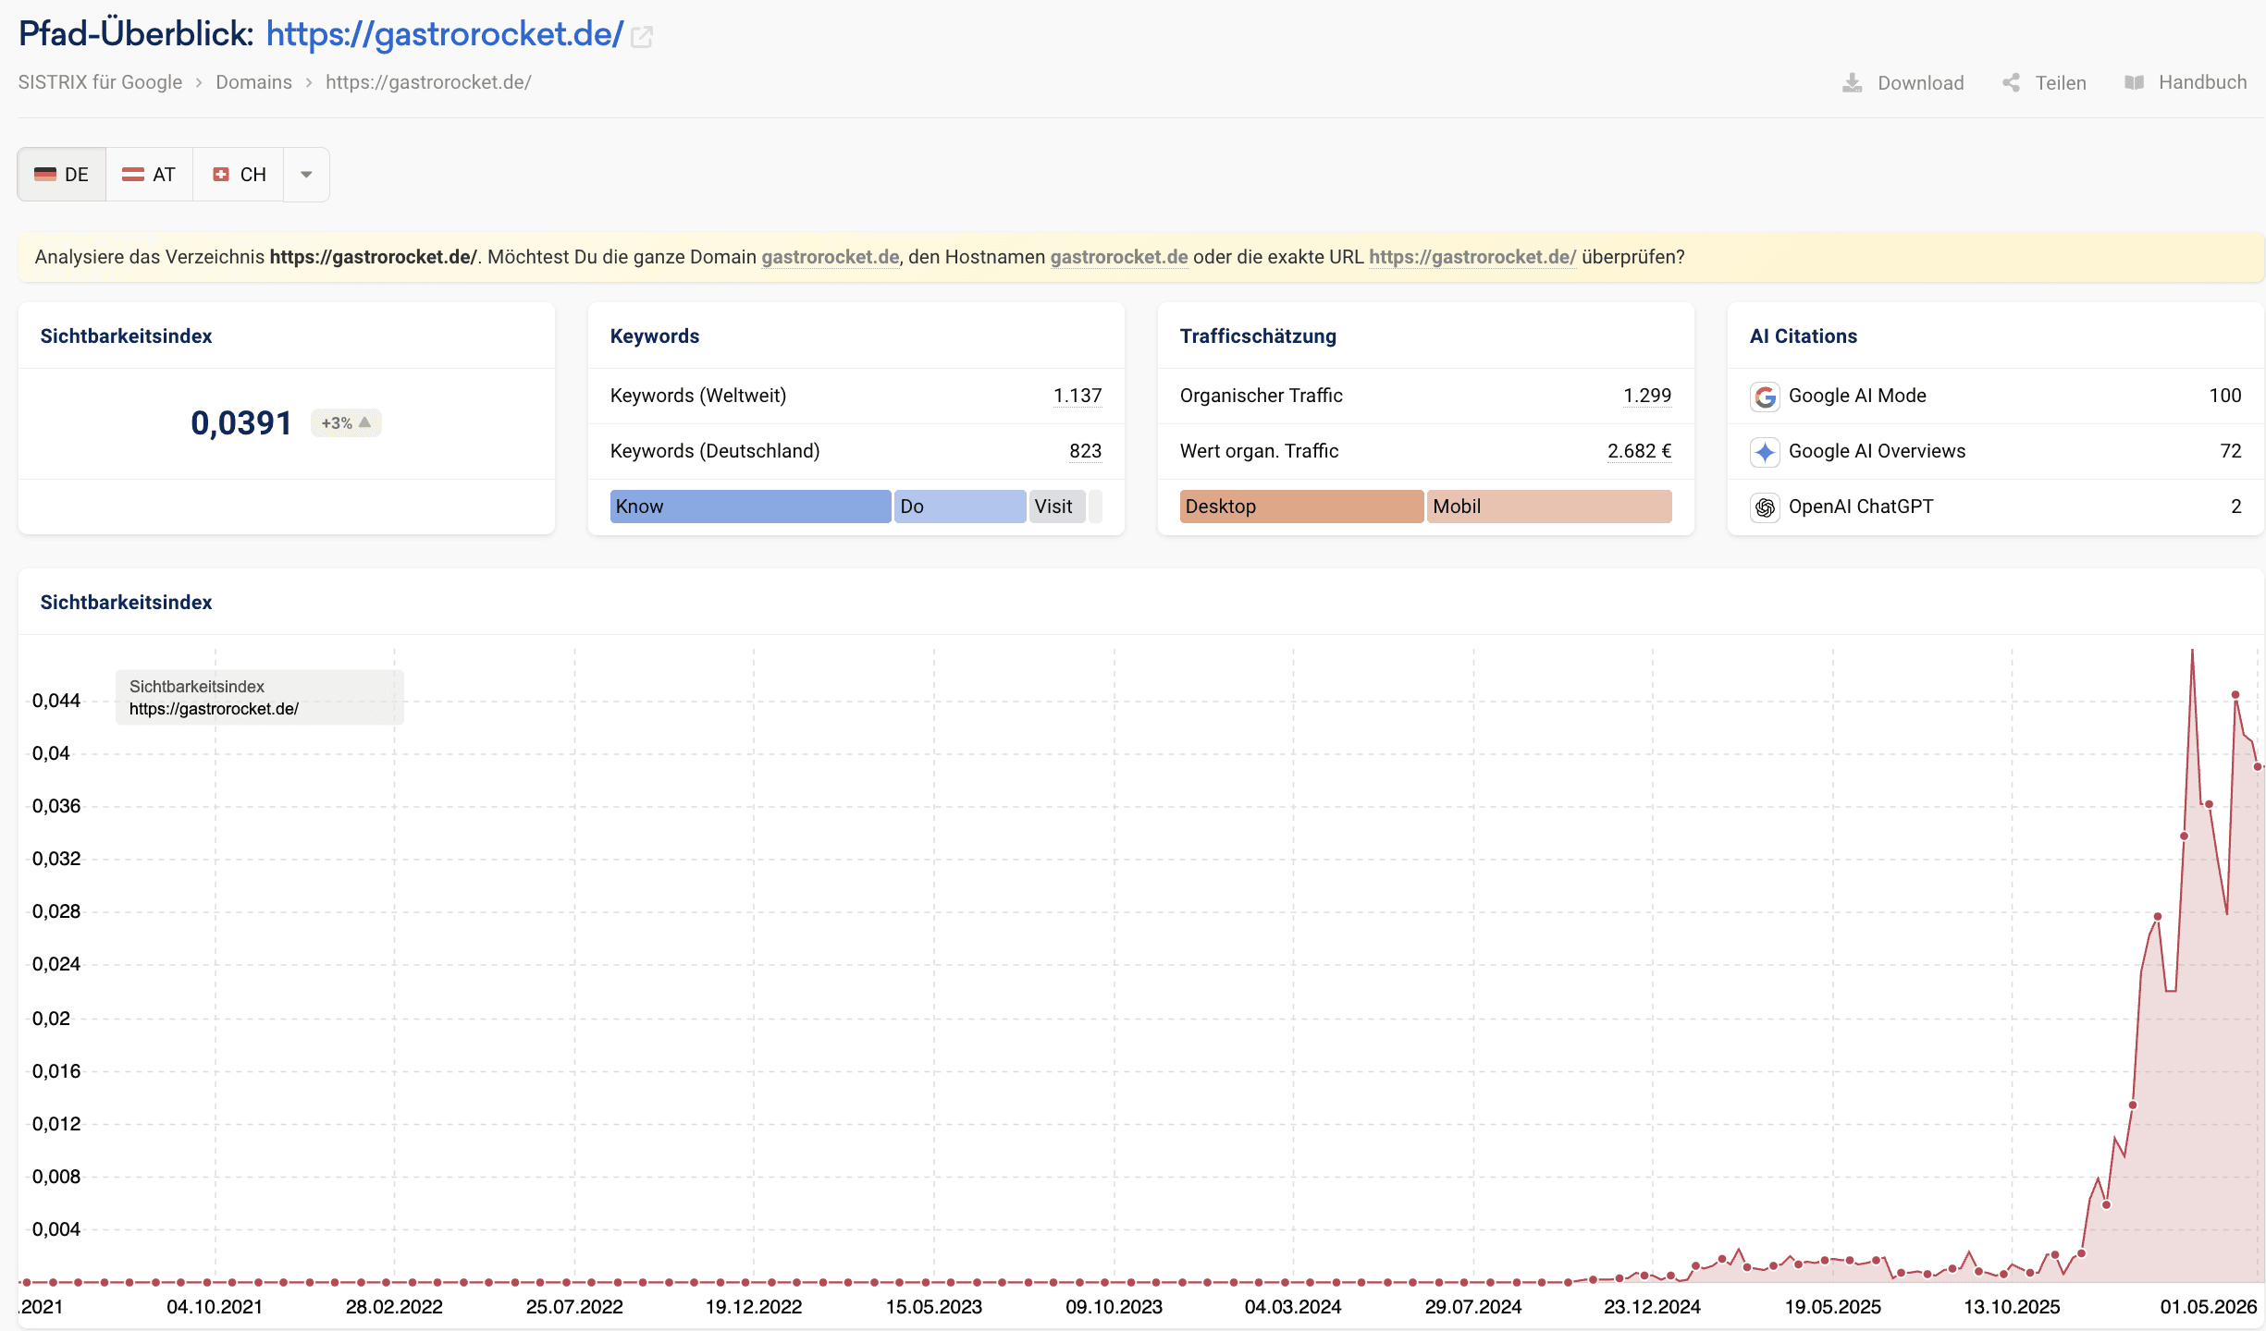Click Google AI Overviews citation count 72

pyautogui.click(x=2231, y=451)
